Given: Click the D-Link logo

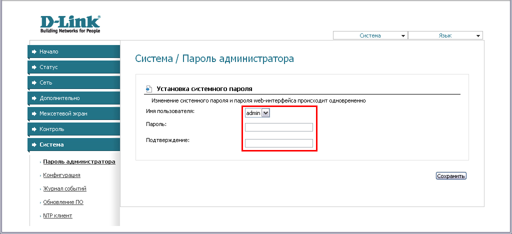Looking at the screenshot, I should pyautogui.click(x=70, y=24).
